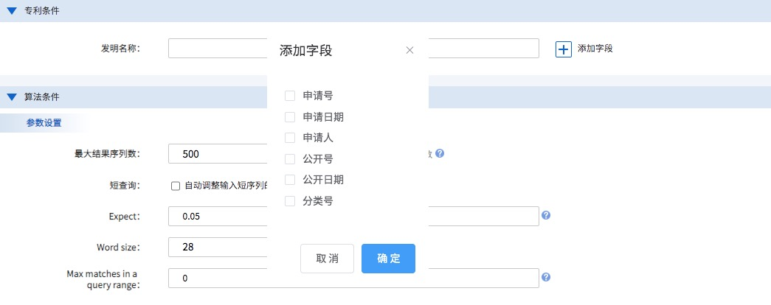Click help icon beside Max matches field
771x305 pixels.
pos(546,278)
